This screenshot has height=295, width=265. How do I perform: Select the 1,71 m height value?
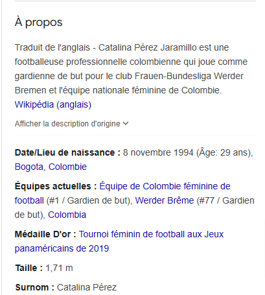(x=59, y=268)
